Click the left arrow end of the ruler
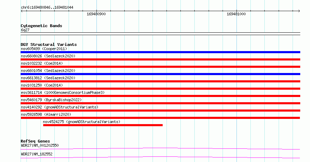This screenshot has height=162, width=310. (22, 11)
